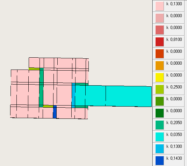Select the dark blue k 0,1430 swatch
The image size is (187, 166).
point(159,161)
